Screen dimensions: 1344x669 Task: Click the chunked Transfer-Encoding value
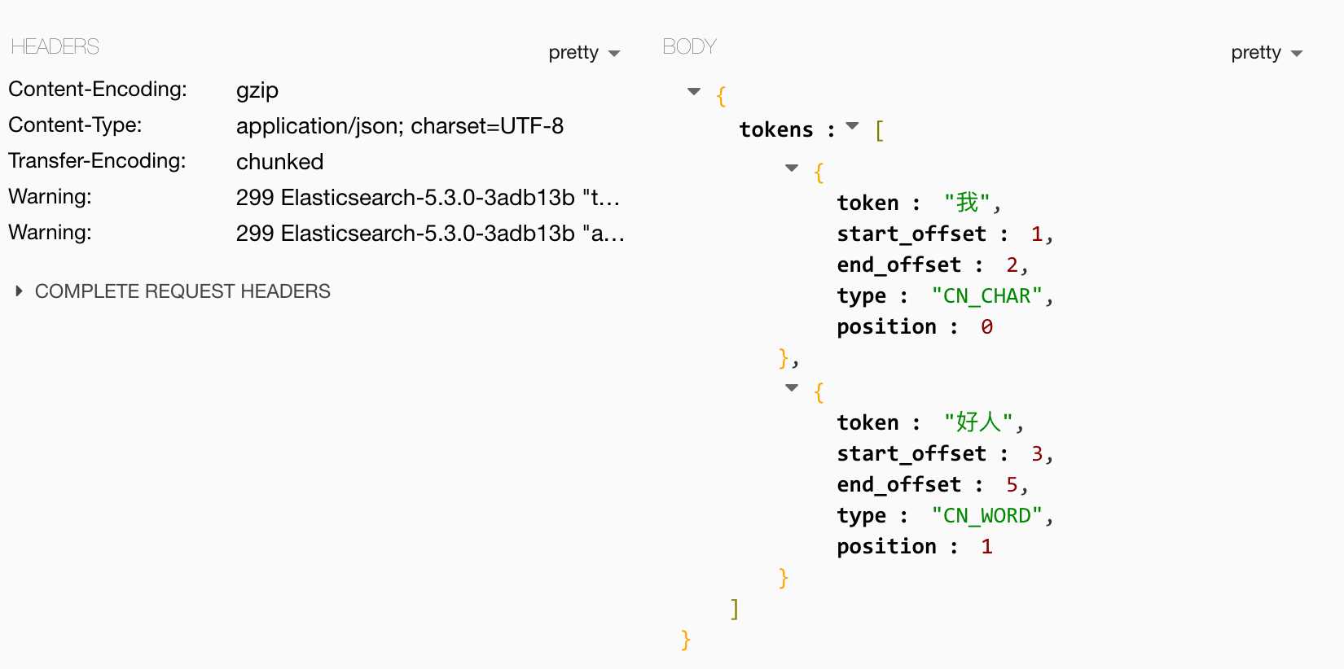(x=279, y=162)
